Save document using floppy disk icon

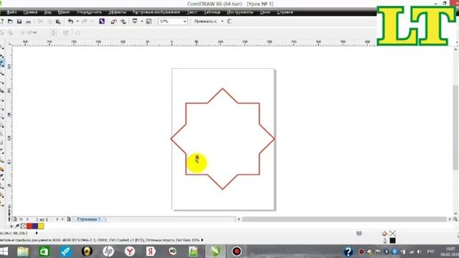pos(19,21)
